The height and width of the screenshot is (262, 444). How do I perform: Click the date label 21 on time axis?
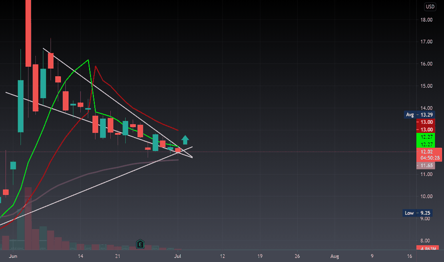pos(118,256)
